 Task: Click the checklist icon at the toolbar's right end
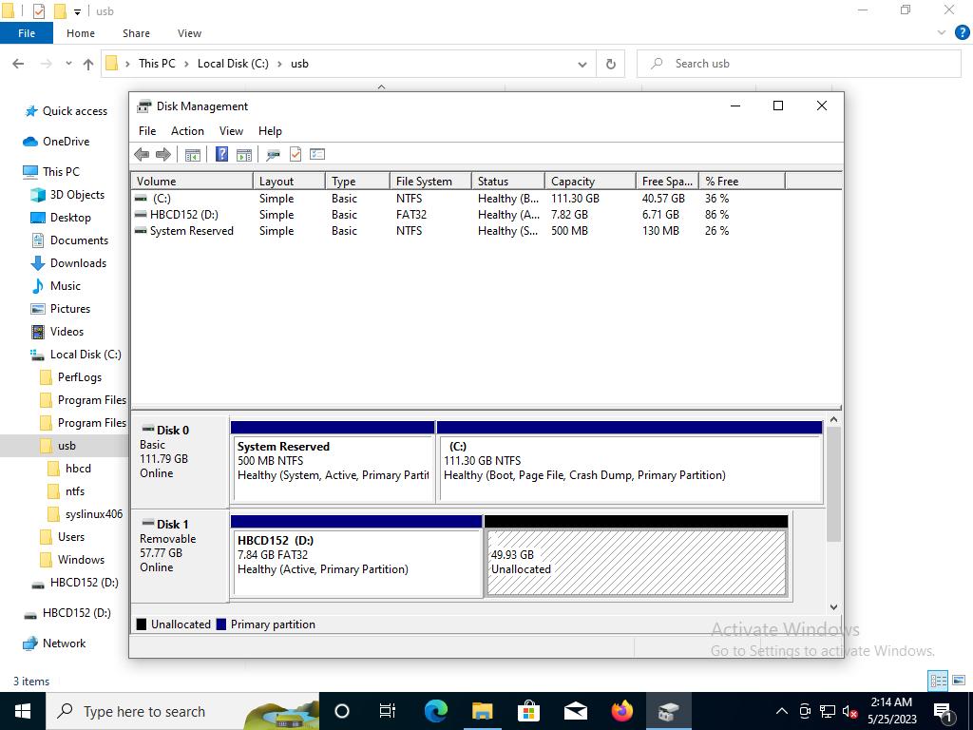tap(317, 154)
